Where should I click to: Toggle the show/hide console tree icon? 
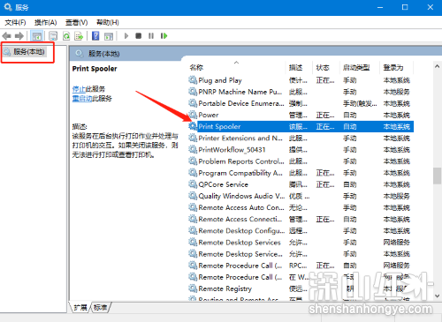(x=36, y=36)
